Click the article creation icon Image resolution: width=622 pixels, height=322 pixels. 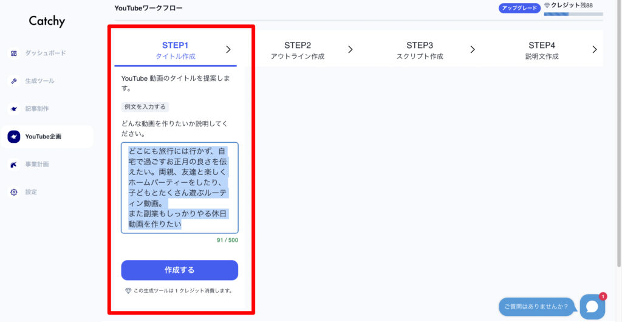coord(14,109)
